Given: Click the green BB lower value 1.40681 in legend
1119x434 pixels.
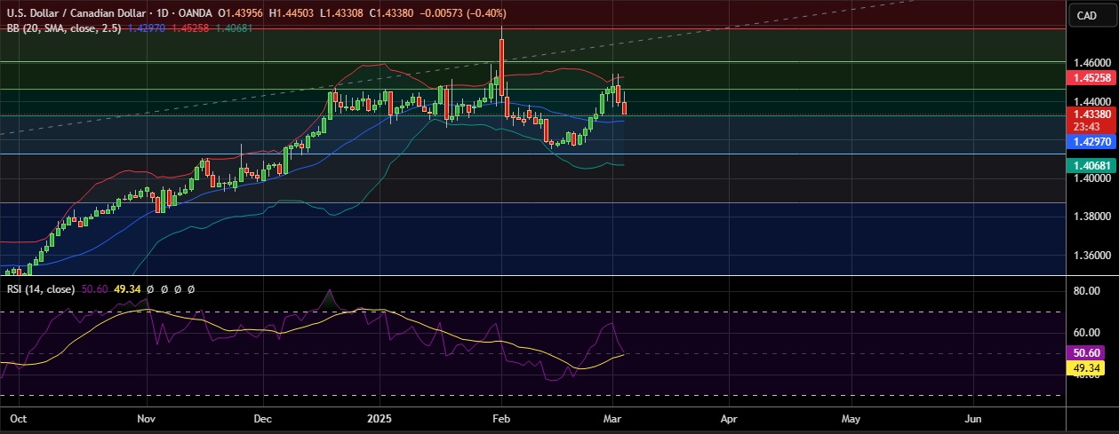Looking at the screenshot, I should [x=235, y=28].
